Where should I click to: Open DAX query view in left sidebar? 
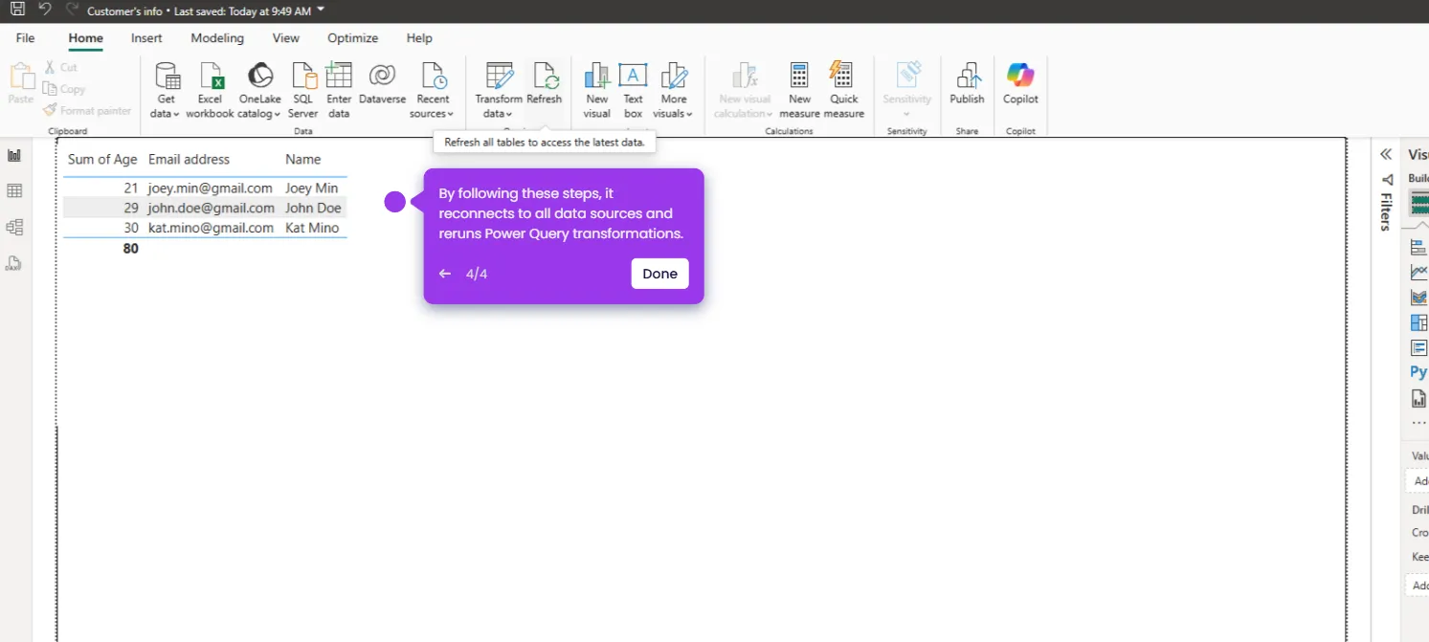pos(14,264)
